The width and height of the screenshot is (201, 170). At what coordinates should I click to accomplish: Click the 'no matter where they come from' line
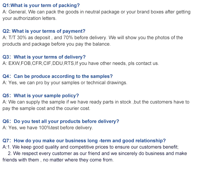click(58, 160)
